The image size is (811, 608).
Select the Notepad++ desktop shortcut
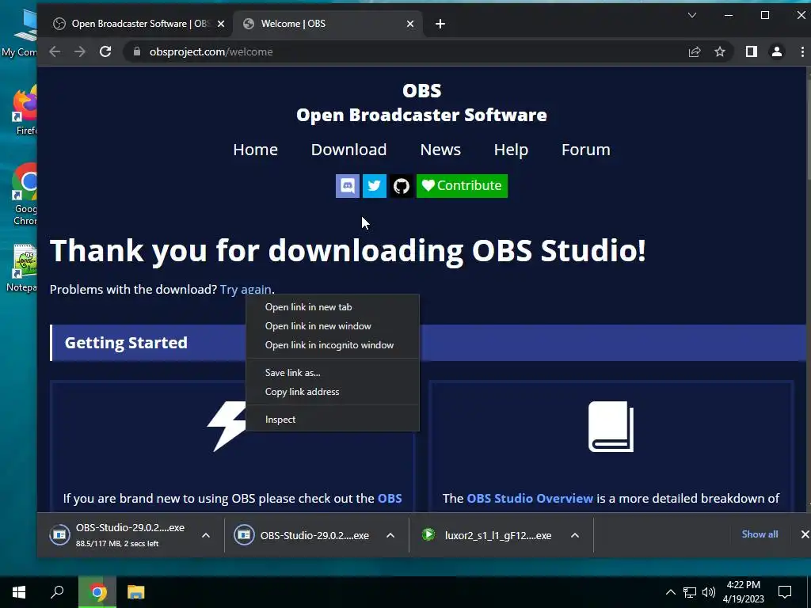23,268
